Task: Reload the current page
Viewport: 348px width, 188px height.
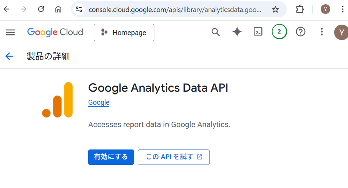Action: tap(41, 9)
